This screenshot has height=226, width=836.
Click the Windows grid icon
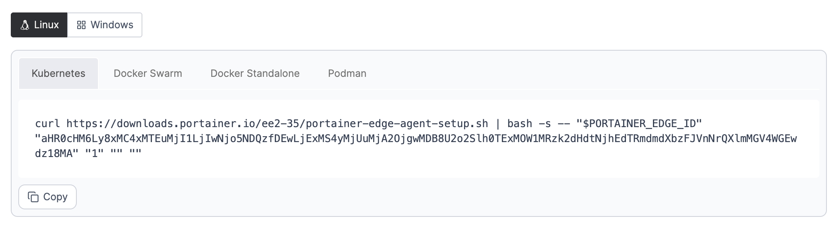[81, 25]
